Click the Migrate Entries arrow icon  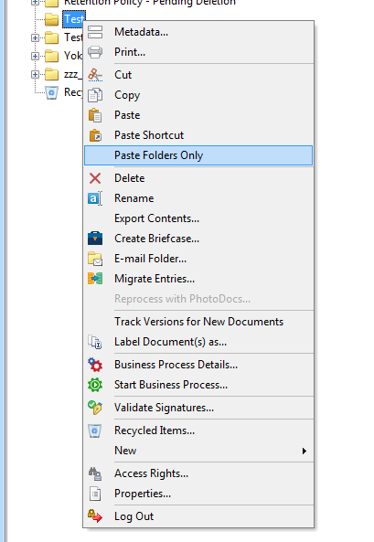pyautogui.click(x=95, y=279)
